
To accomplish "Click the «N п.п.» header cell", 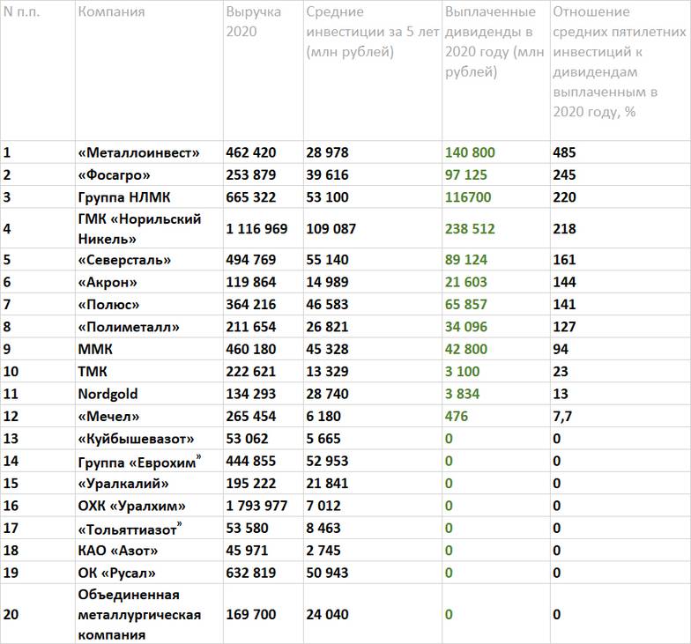I will click(22, 12).
